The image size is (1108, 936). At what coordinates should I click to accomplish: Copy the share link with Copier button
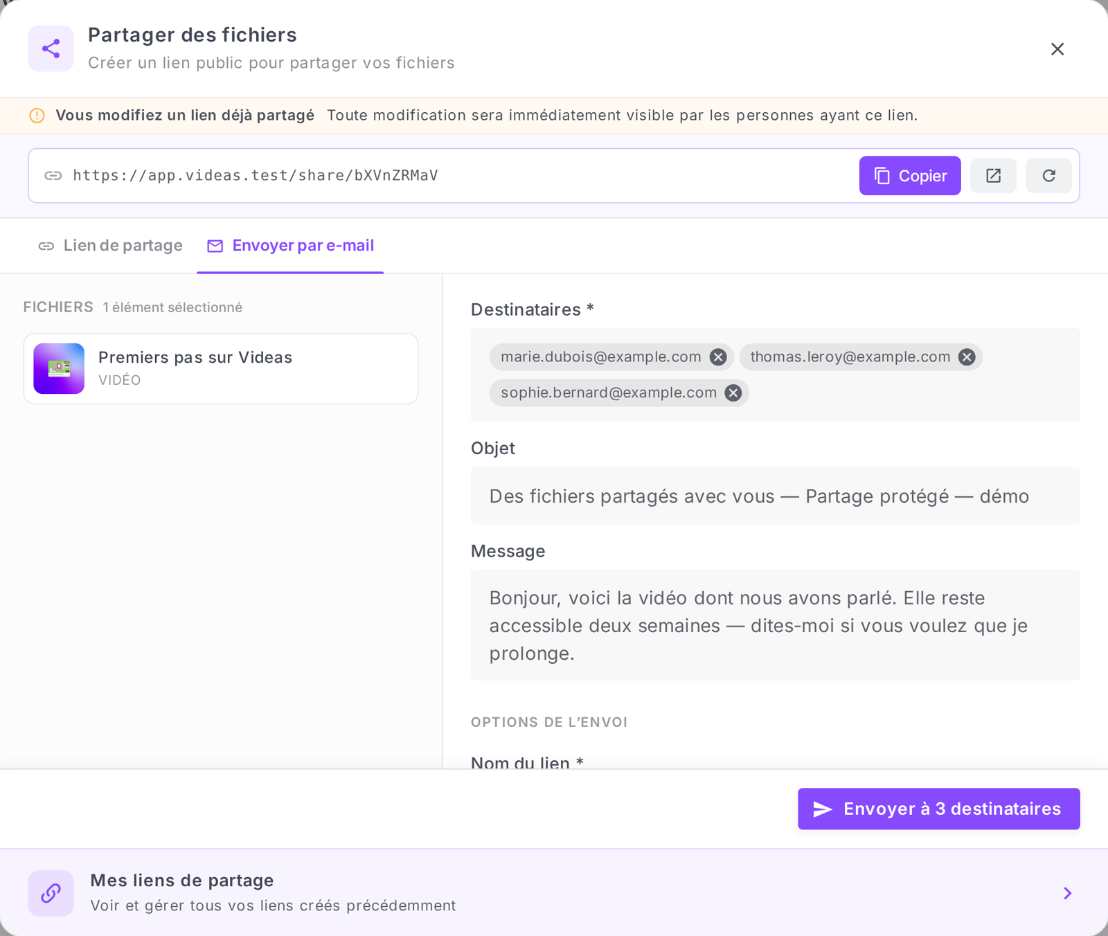point(910,176)
